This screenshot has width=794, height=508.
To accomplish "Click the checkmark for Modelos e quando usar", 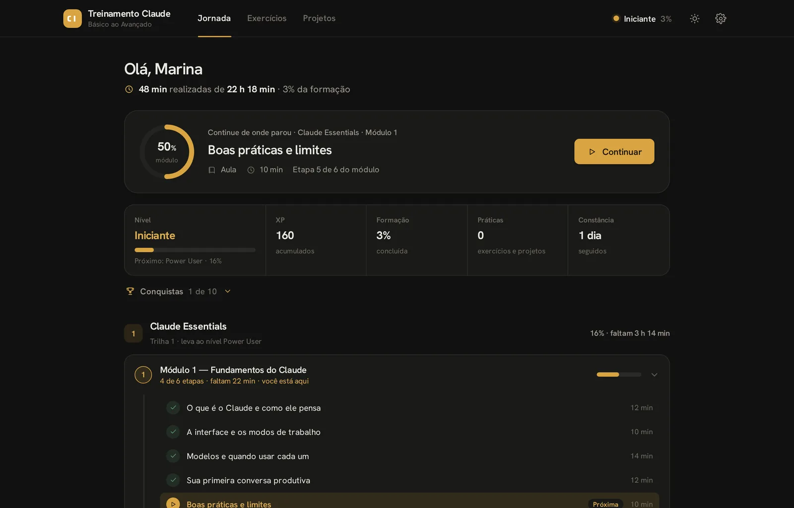I will tap(173, 455).
